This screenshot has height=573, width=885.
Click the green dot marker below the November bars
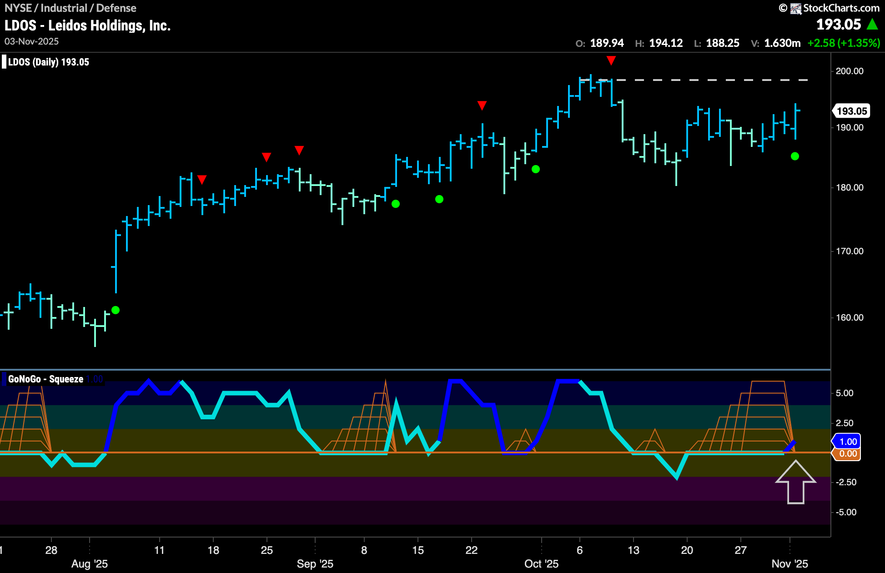pyautogui.click(x=794, y=156)
